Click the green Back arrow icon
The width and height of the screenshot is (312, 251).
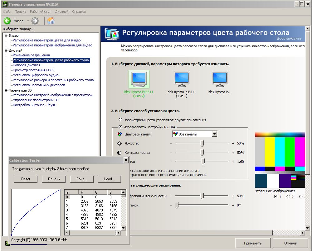point(7,21)
